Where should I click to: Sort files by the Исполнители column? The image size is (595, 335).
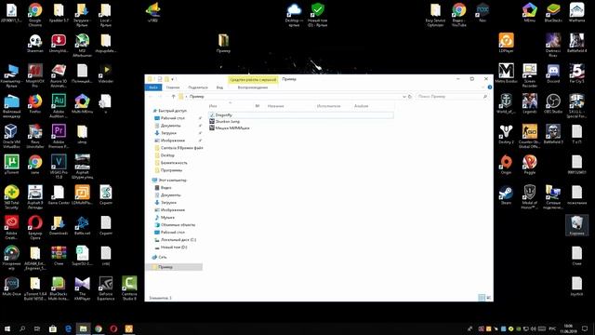(328, 106)
